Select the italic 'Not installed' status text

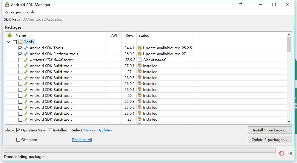[154, 60]
